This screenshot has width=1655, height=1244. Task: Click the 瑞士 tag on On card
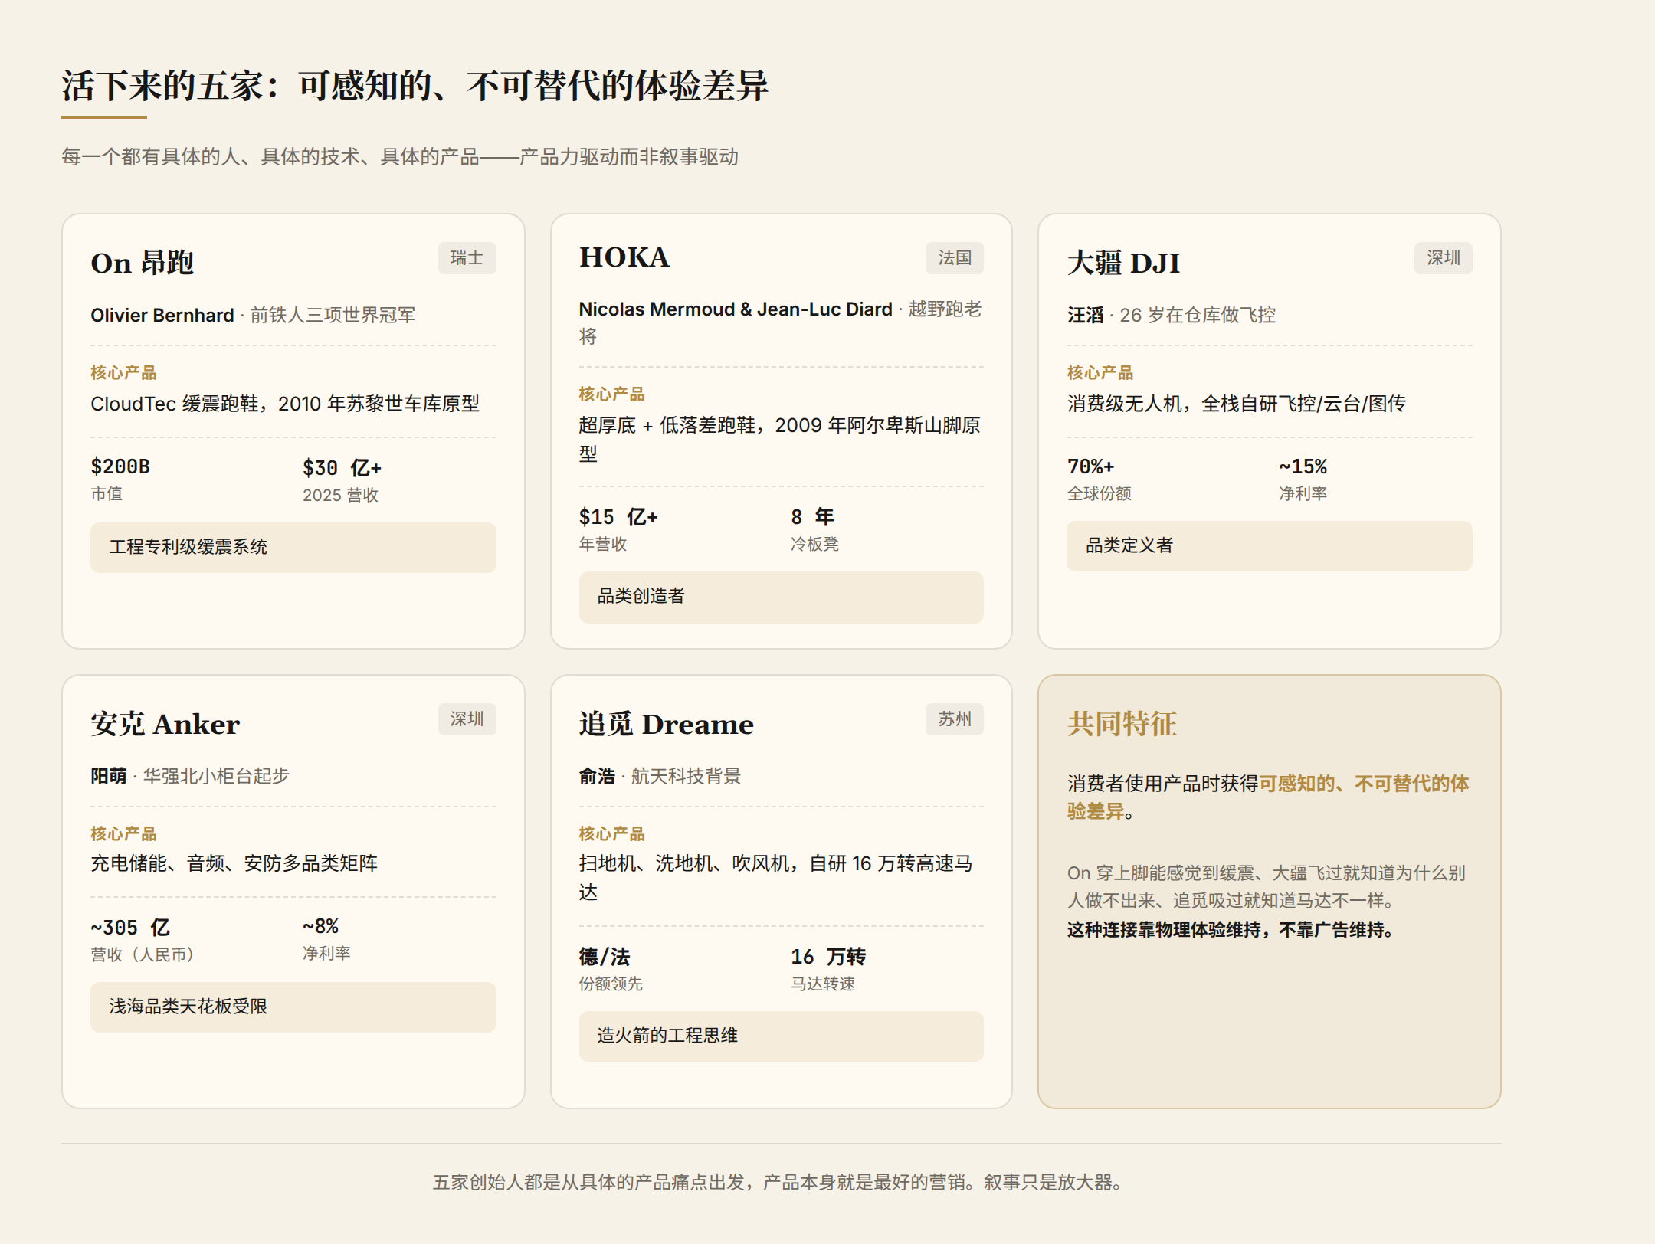(467, 258)
